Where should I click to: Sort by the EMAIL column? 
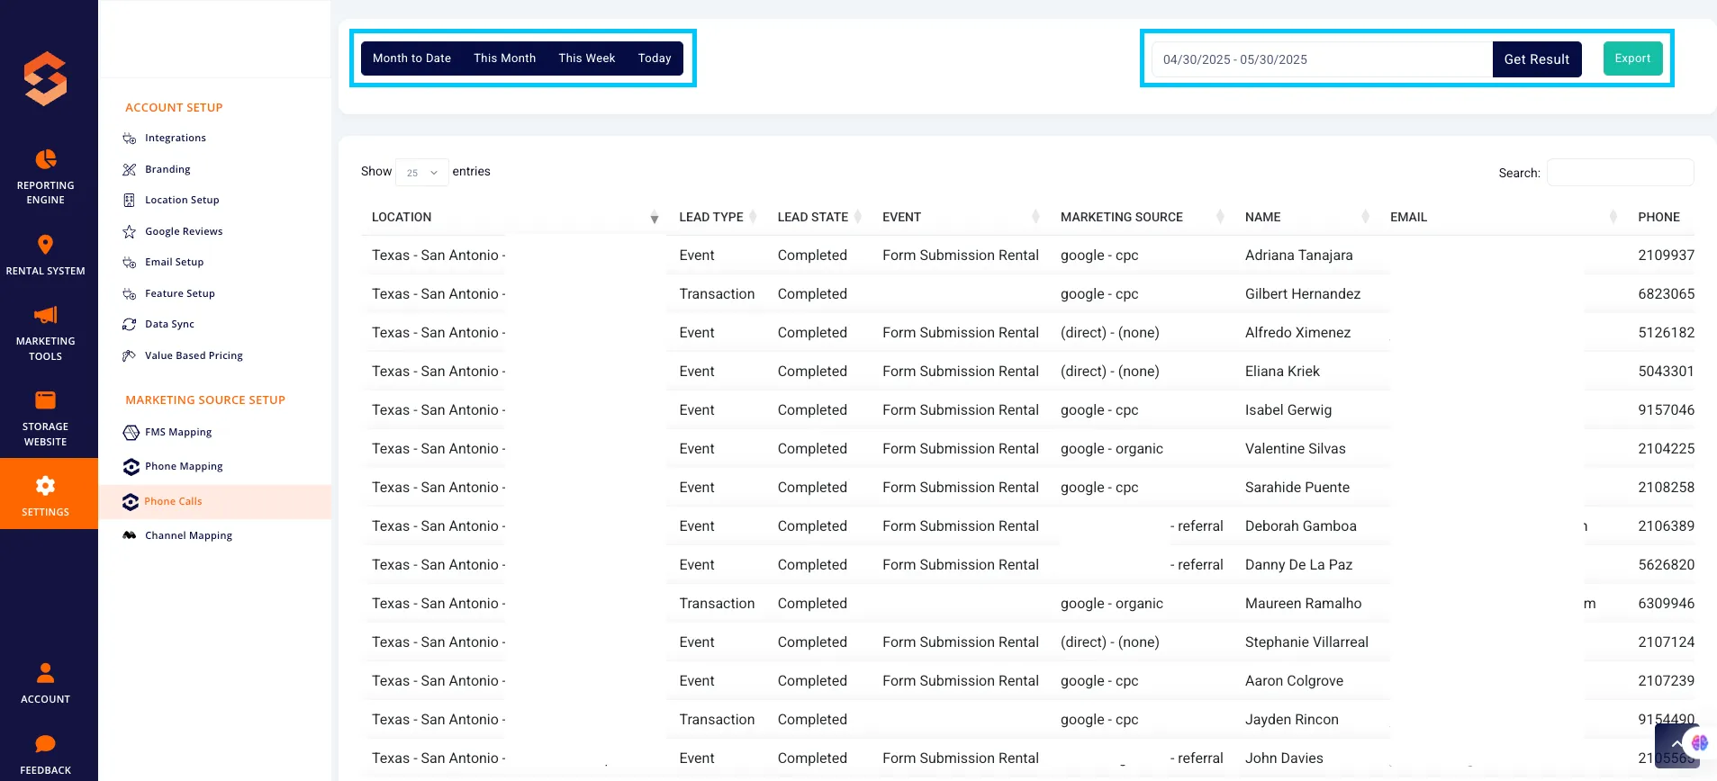(1504, 217)
